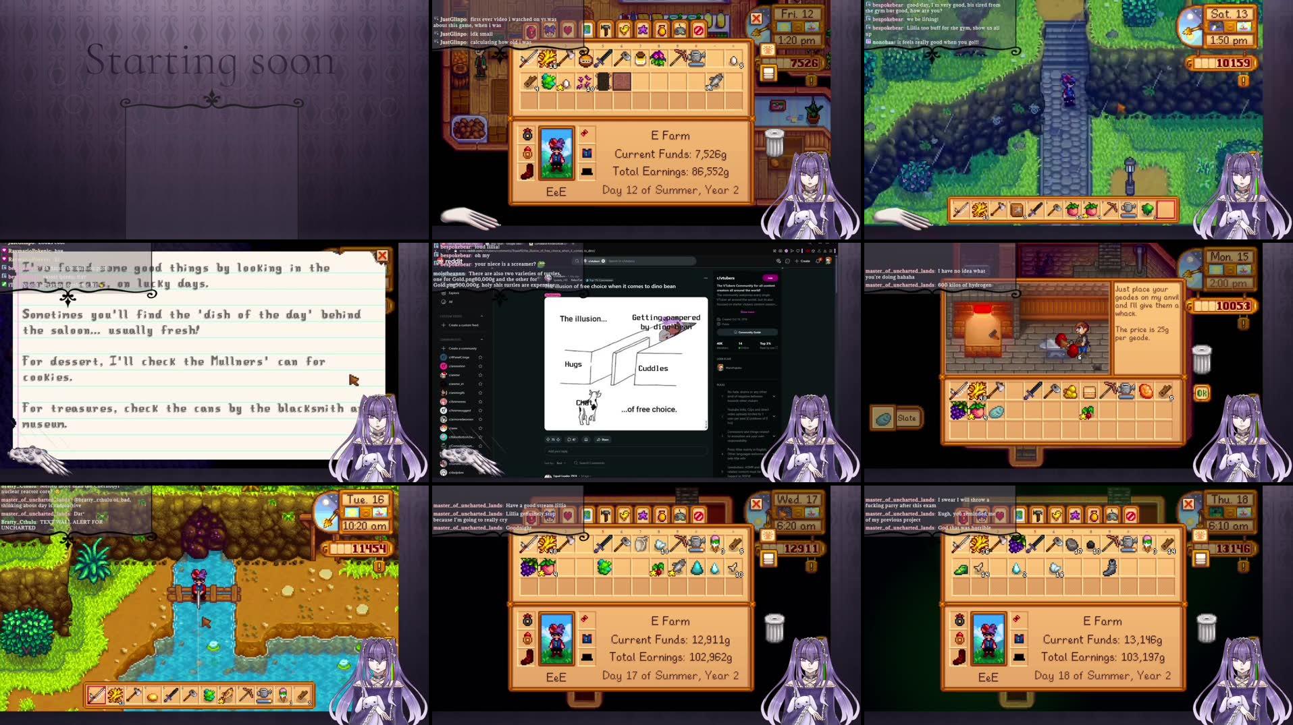Click the organize button in Thu. 18 inventory
Viewport: 1293px width, 725px height.
1200,558
